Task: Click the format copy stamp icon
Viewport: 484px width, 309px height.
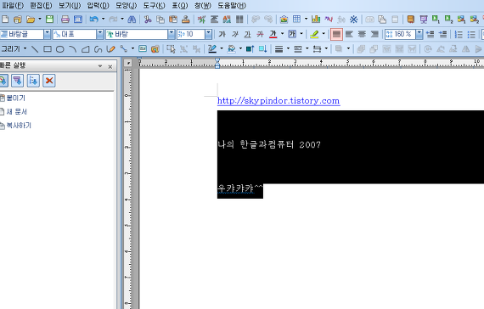Action: pyautogui.click(x=186, y=20)
